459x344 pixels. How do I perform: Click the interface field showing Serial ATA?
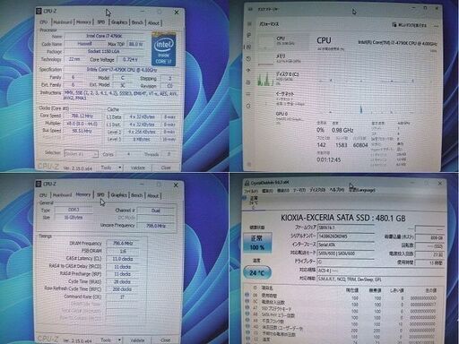point(345,245)
